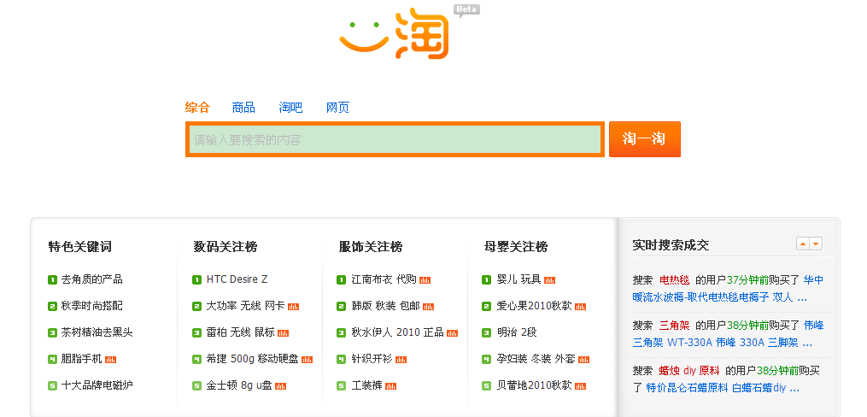Open the 针织开衫 link
The image size is (867, 417).
372,359
